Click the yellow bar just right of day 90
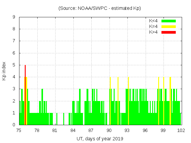 tap(110, 101)
